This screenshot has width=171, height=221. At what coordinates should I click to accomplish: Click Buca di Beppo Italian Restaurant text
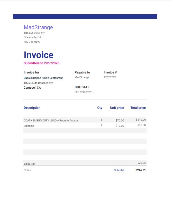pos(43,78)
